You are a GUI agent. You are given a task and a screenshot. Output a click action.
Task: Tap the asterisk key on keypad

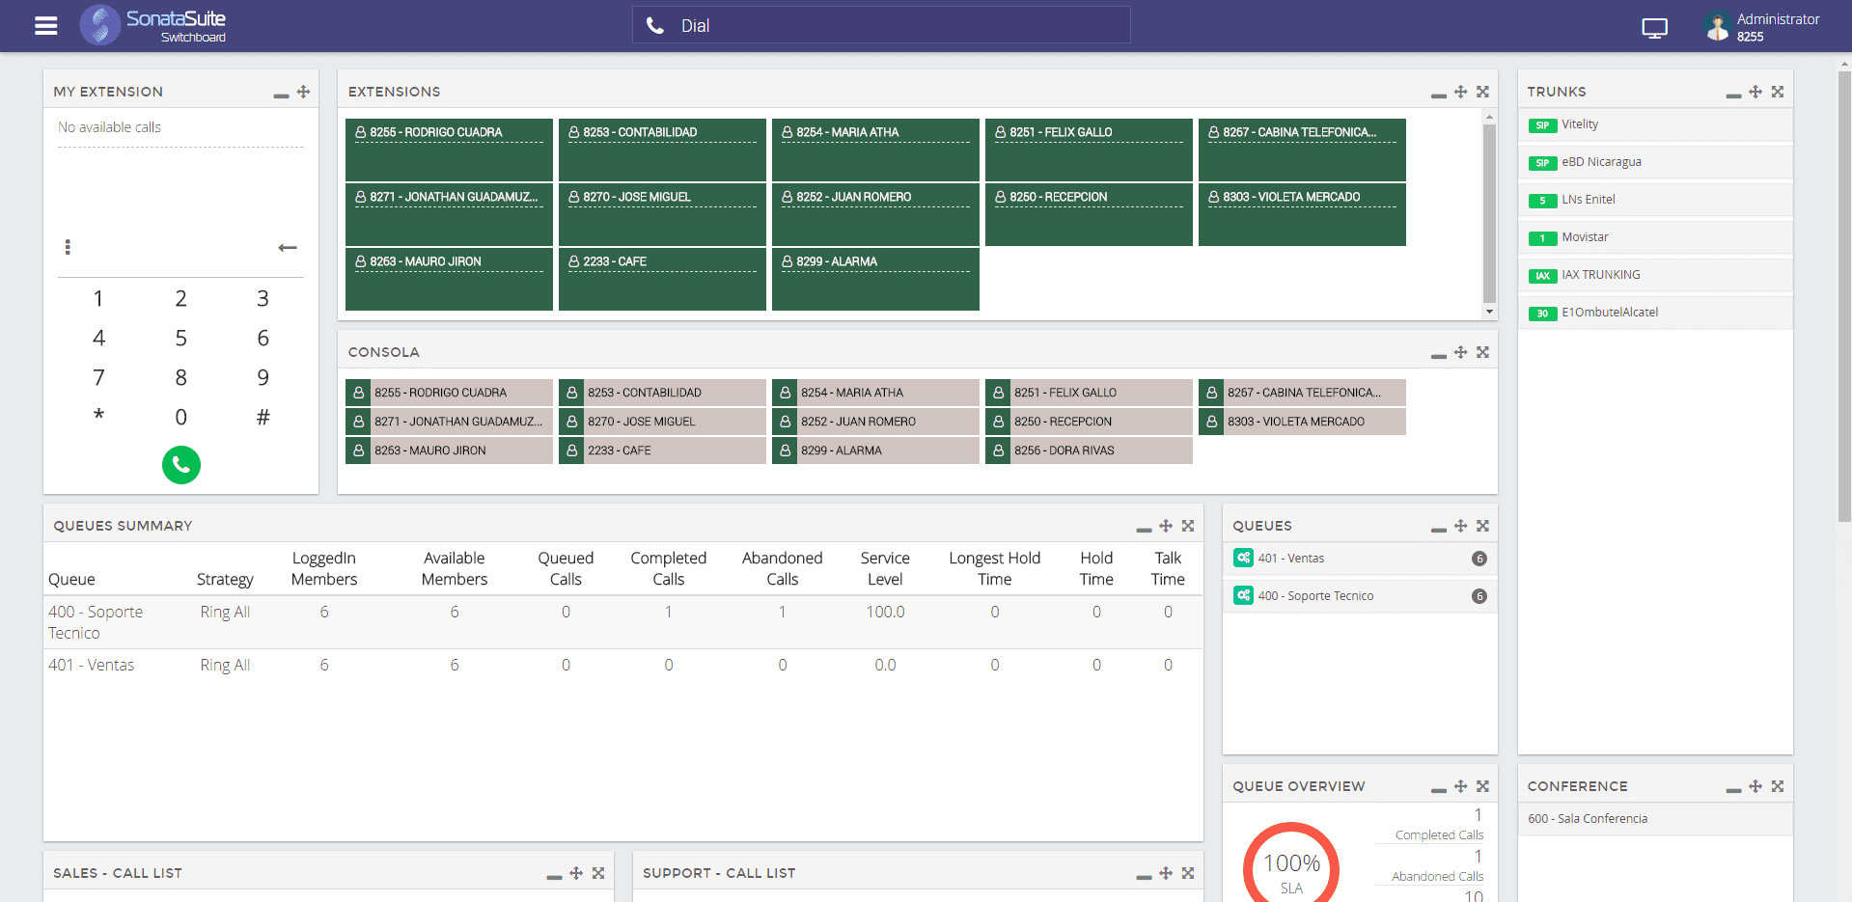[98, 417]
